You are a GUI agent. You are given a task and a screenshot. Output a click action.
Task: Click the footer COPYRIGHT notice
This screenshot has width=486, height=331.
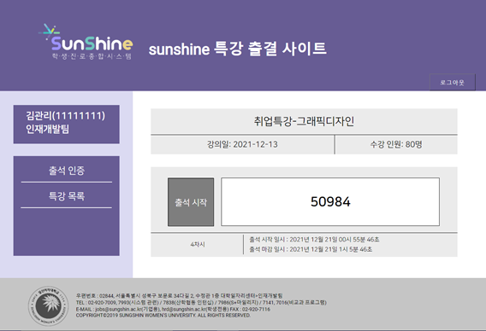(x=163, y=316)
